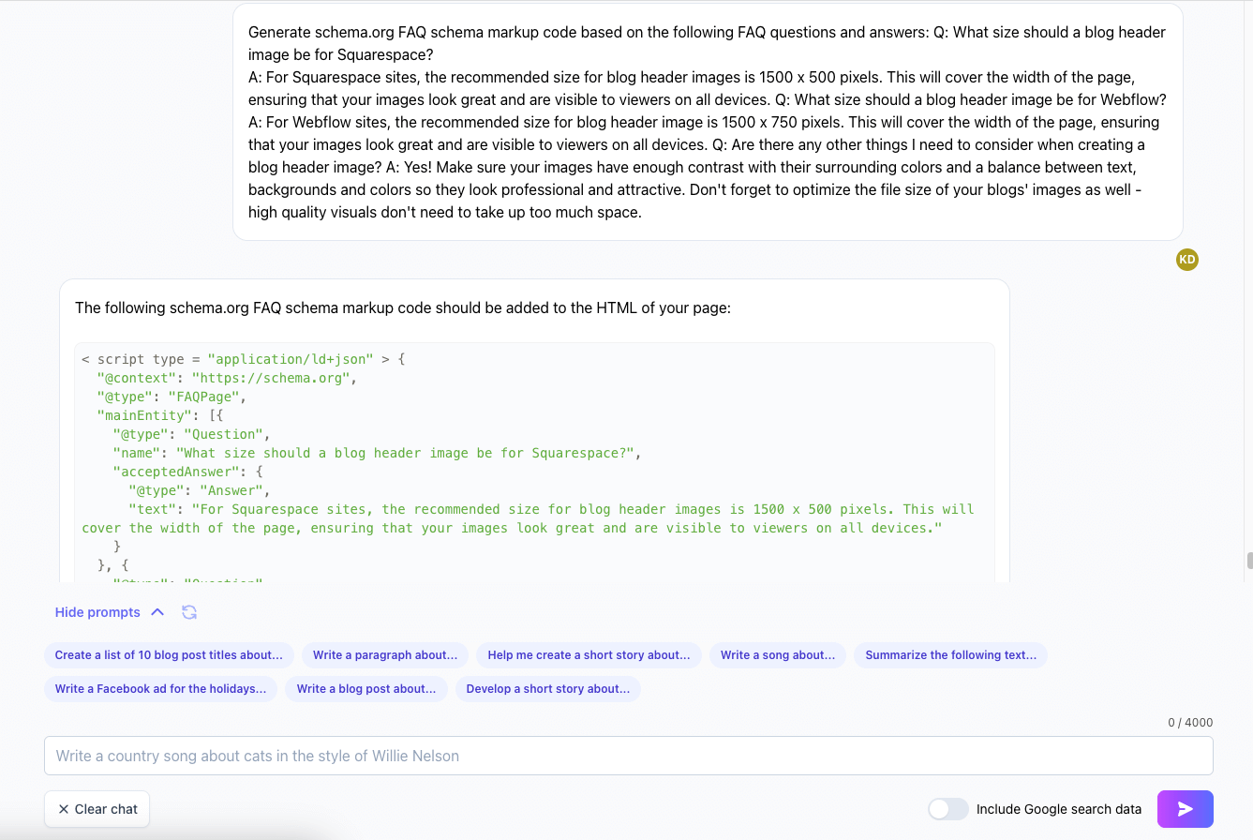Click the page scrollbar thumb on right
Image resolution: width=1253 pixels, height=840 pixels.
tap(1249, 561)
